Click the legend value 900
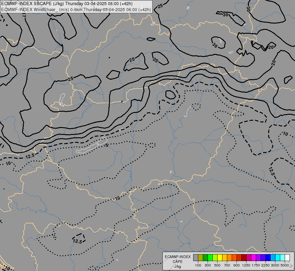 point(237,265)
